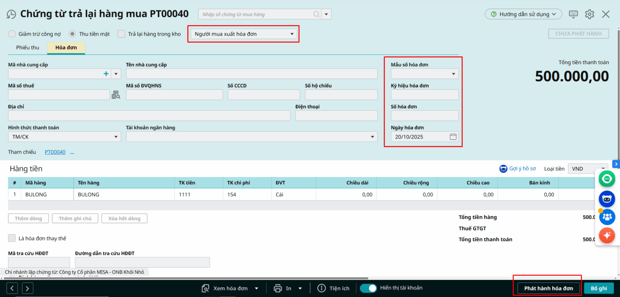Screen dimensions: 620x297
Task: Go to the previous voucher arrow
Action: pyautogui.click(x=12, y=288)
